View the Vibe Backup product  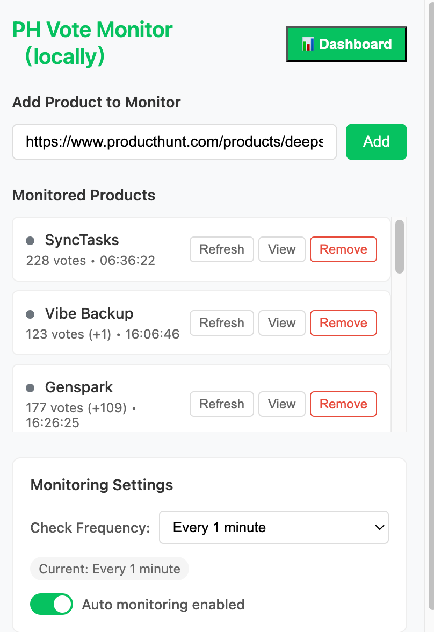282,323
